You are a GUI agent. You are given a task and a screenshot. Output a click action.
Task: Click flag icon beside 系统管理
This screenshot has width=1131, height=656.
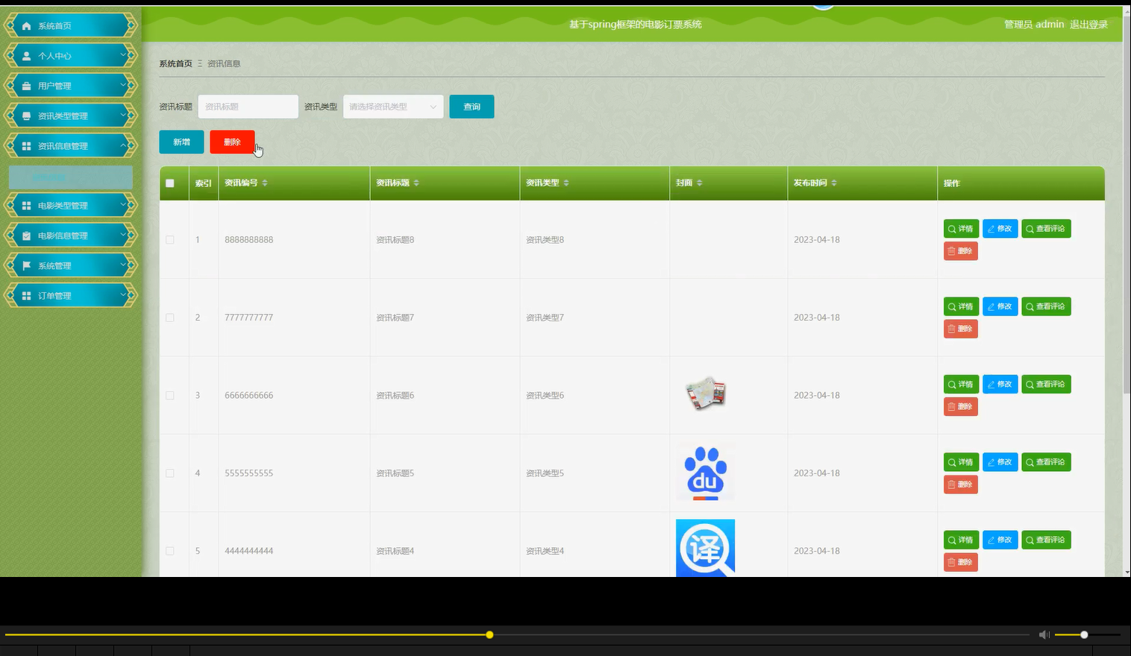coord(27,265)
